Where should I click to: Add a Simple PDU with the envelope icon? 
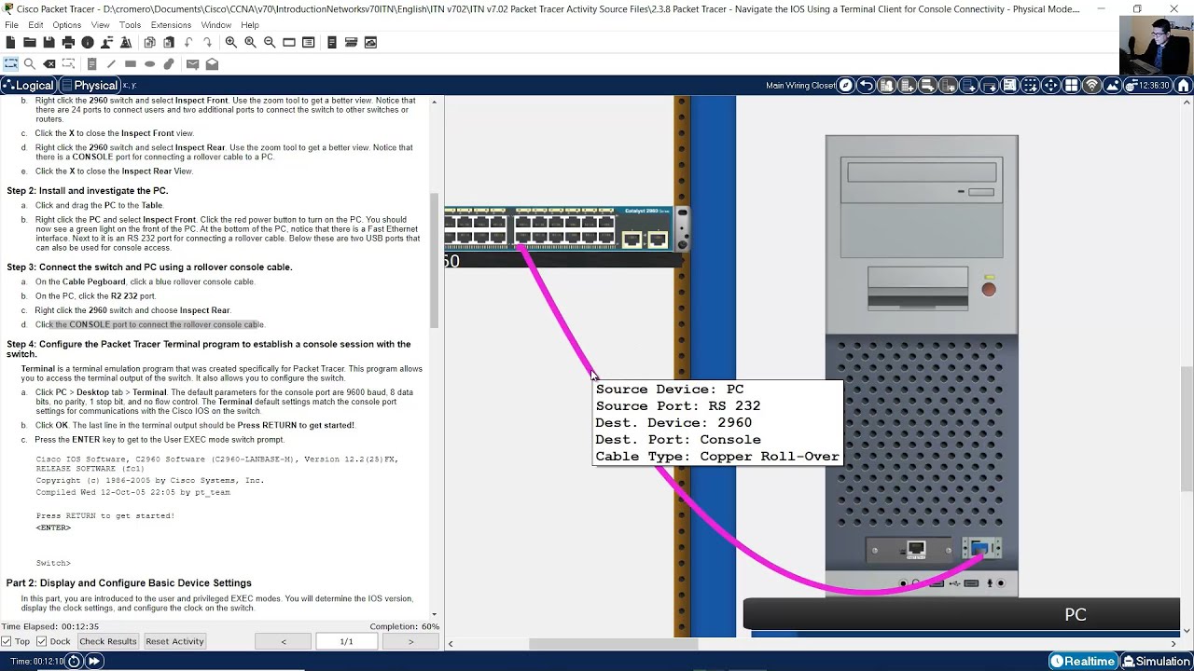pos(192,64)
